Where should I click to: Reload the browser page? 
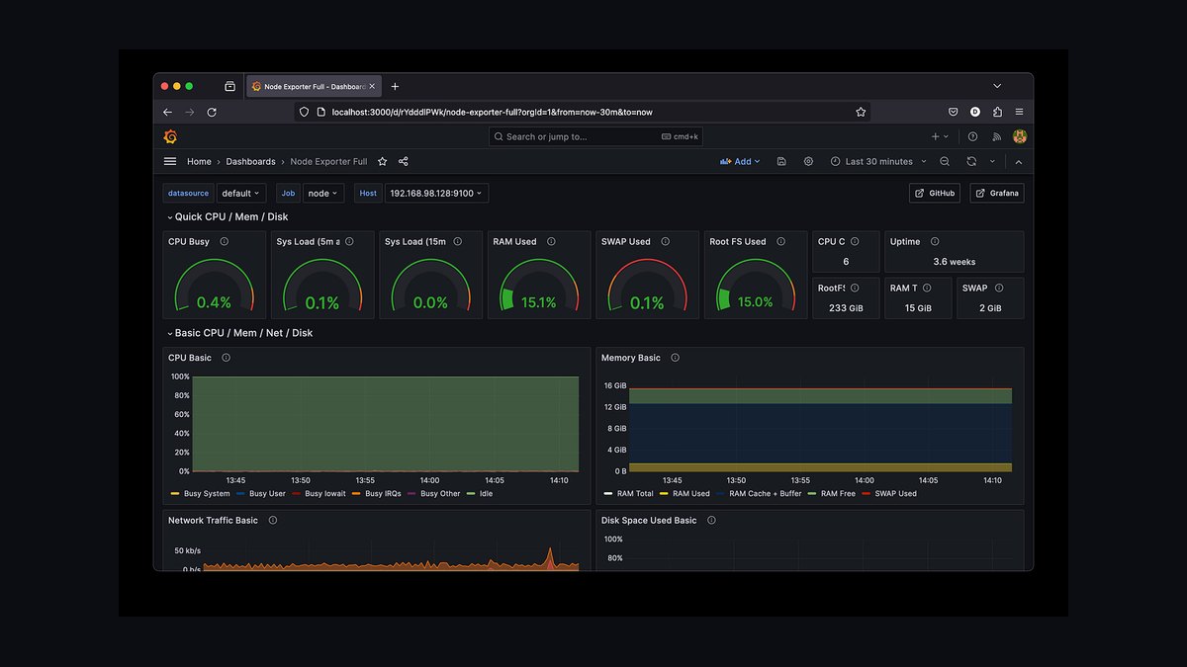click(x=212, y=112)
